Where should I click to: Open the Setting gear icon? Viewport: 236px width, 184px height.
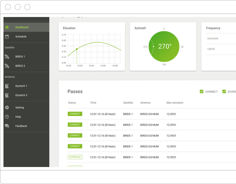(7, 107)
